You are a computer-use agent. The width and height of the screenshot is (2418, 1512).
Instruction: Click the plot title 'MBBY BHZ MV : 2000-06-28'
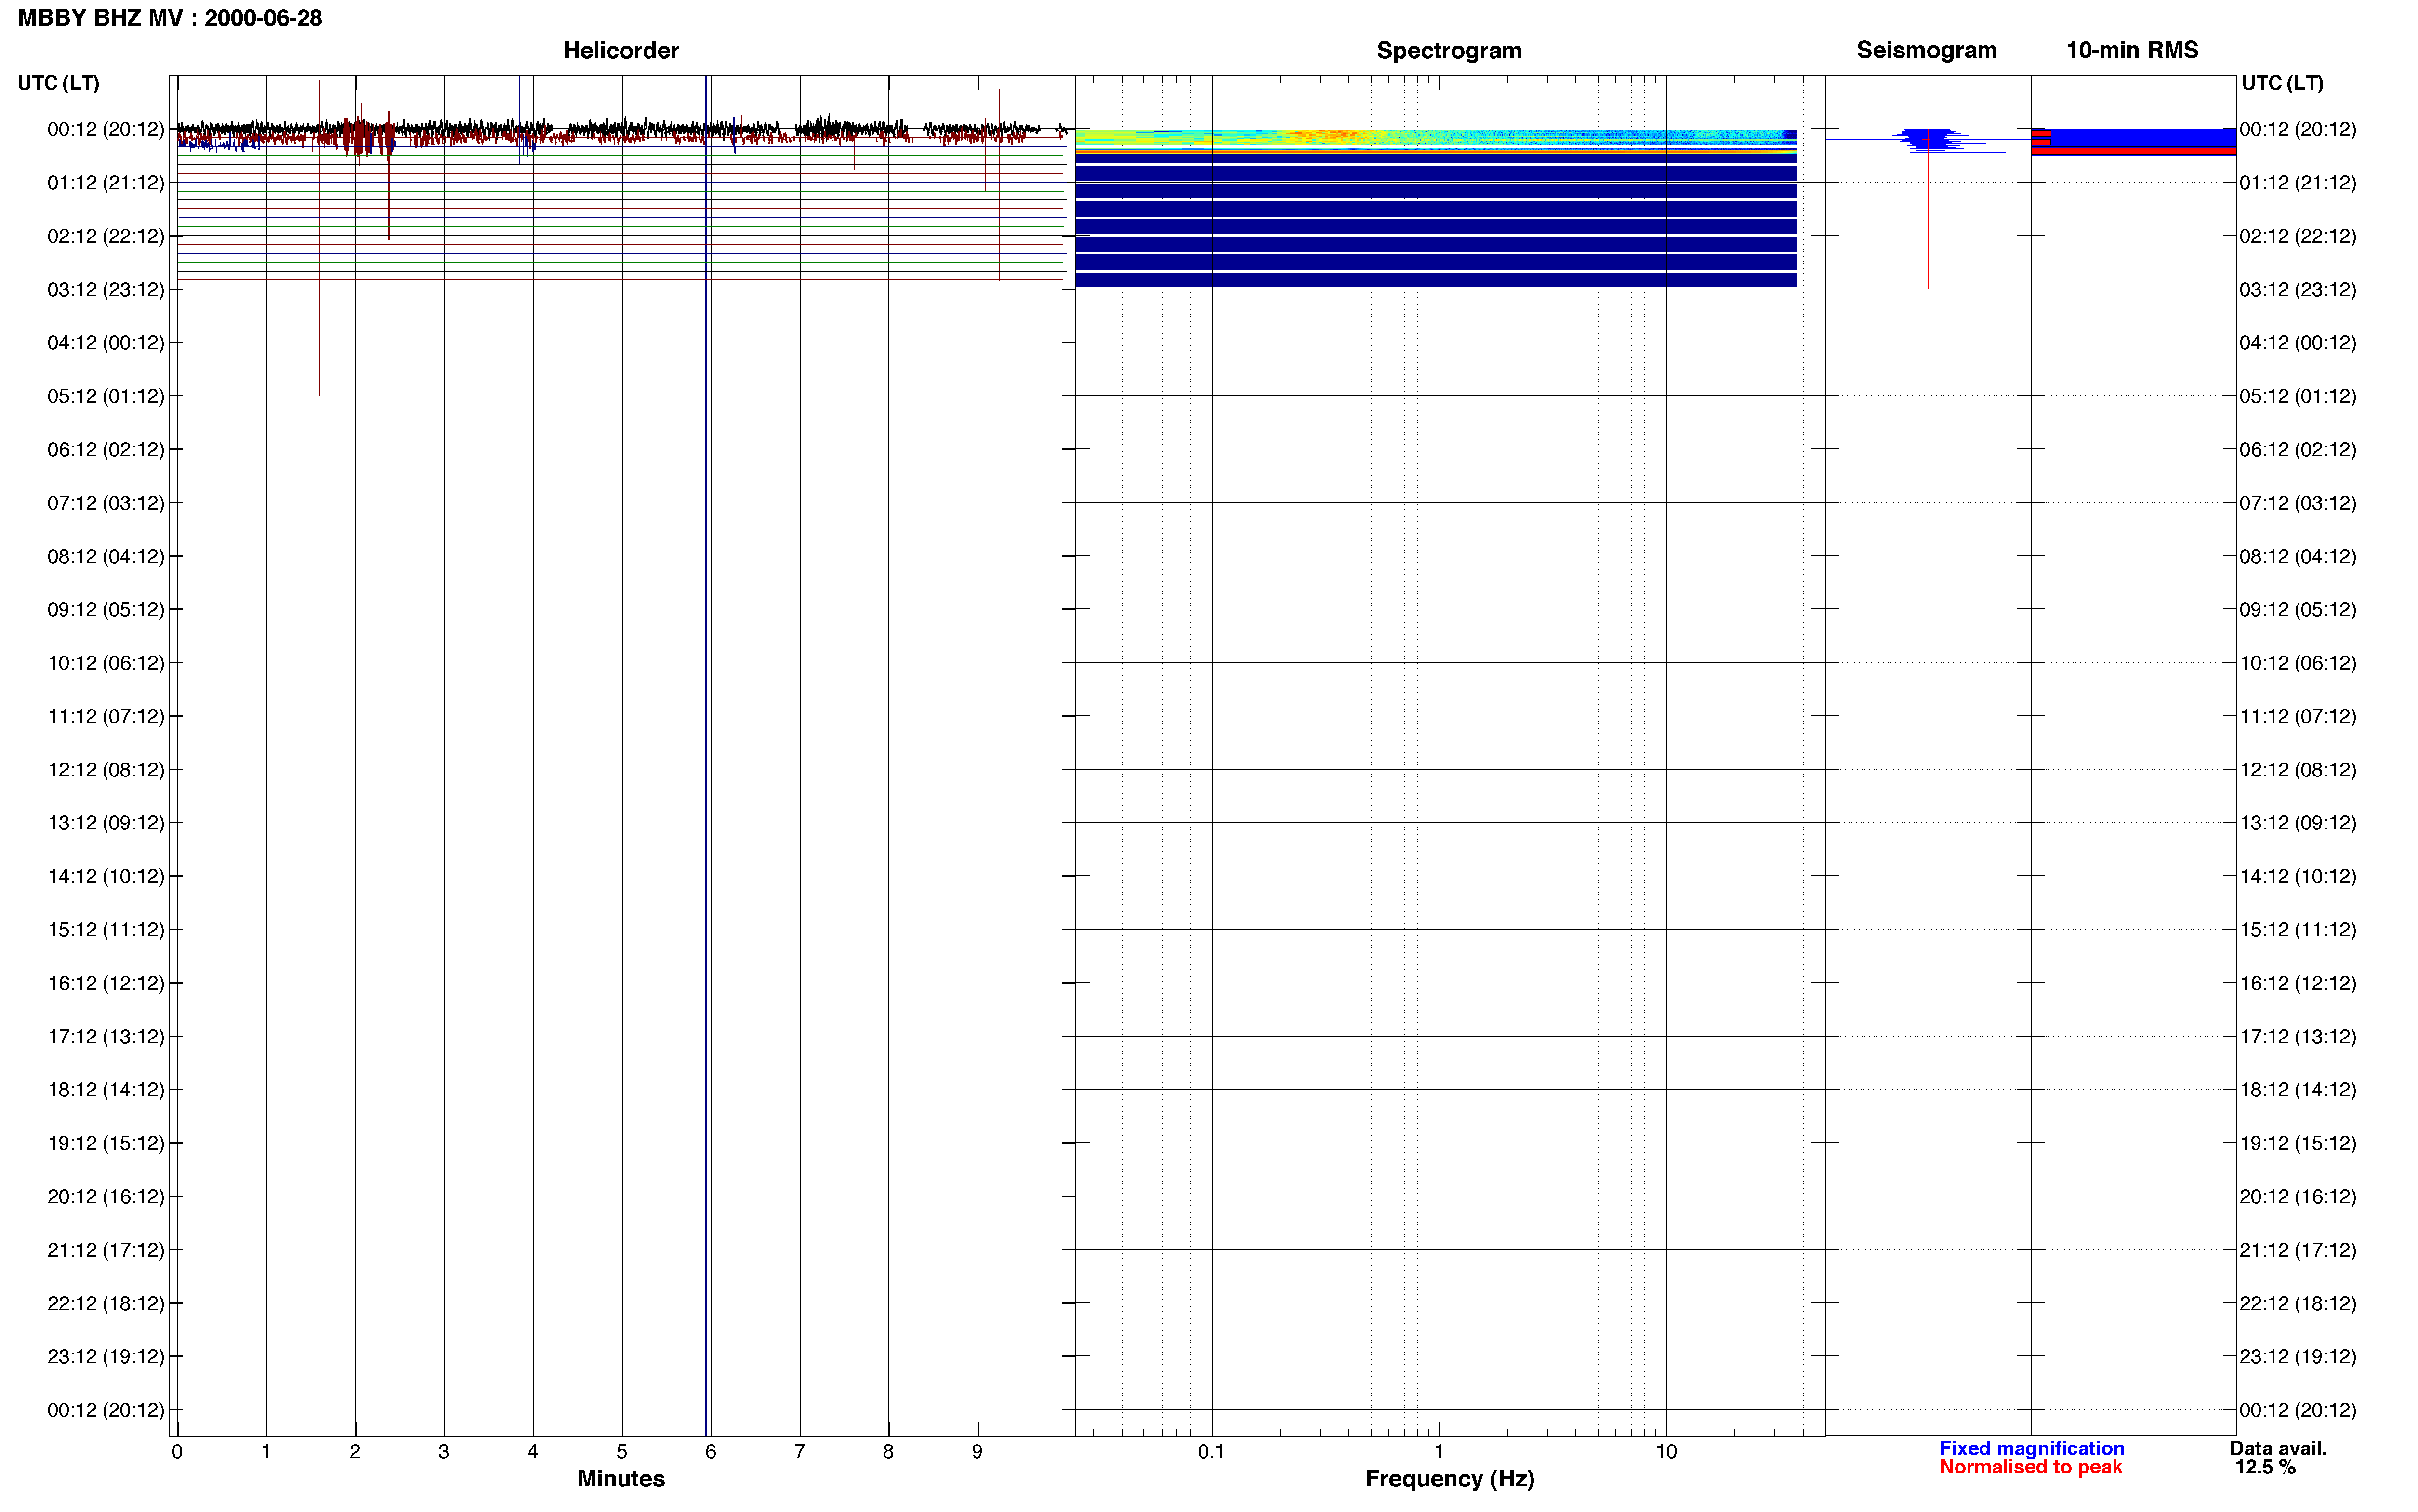(x=170, y=18)
